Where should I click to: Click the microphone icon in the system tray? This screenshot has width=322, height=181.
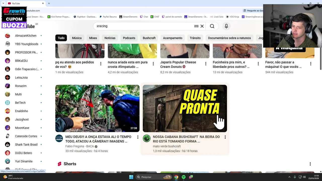tap(295, 177)
